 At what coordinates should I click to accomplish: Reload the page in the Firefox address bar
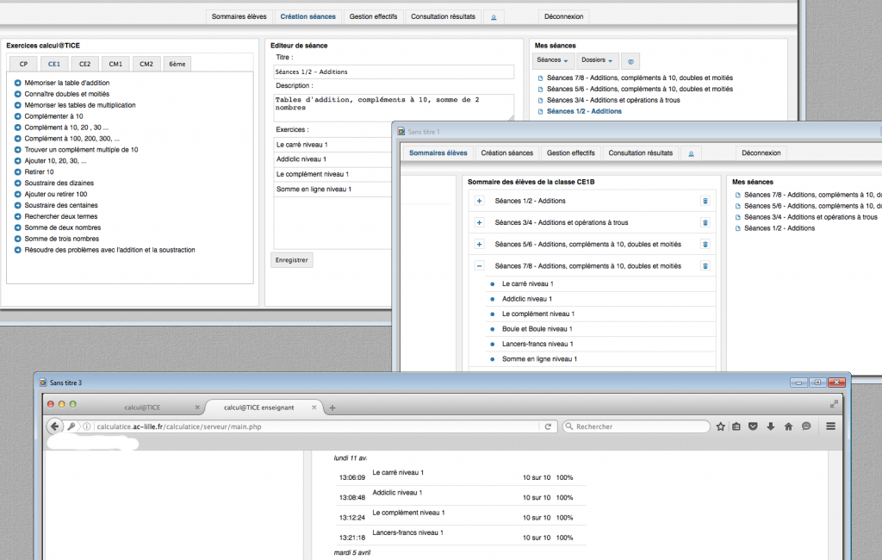[x=547, y=426]
